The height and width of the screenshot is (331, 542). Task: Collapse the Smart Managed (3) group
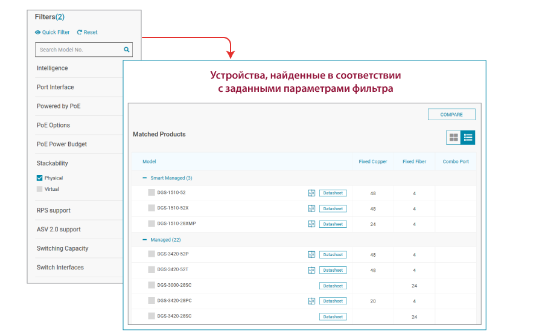144,178
